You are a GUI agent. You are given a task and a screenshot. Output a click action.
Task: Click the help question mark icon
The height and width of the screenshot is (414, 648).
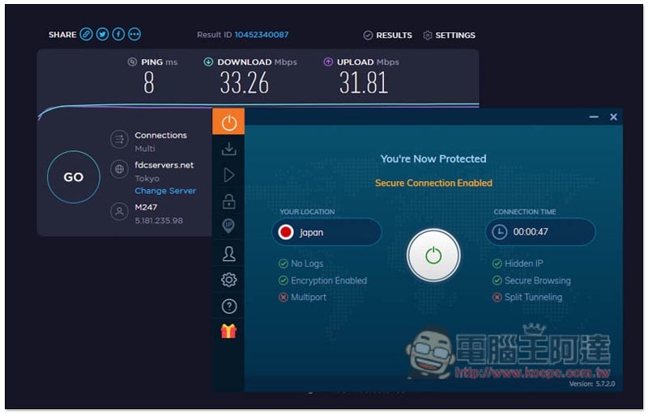click(x=228, y=306)
